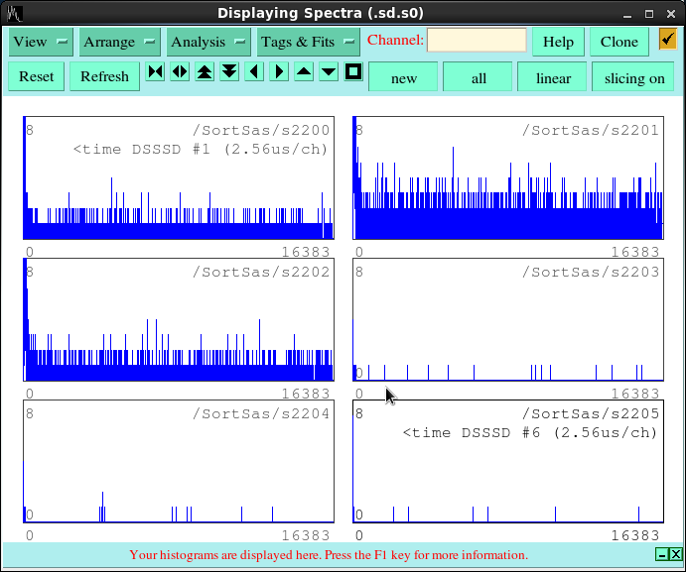The image size is (686, 572).
Task: Expand the Arrange dropdown menu
Action: [x=119, y=42]
